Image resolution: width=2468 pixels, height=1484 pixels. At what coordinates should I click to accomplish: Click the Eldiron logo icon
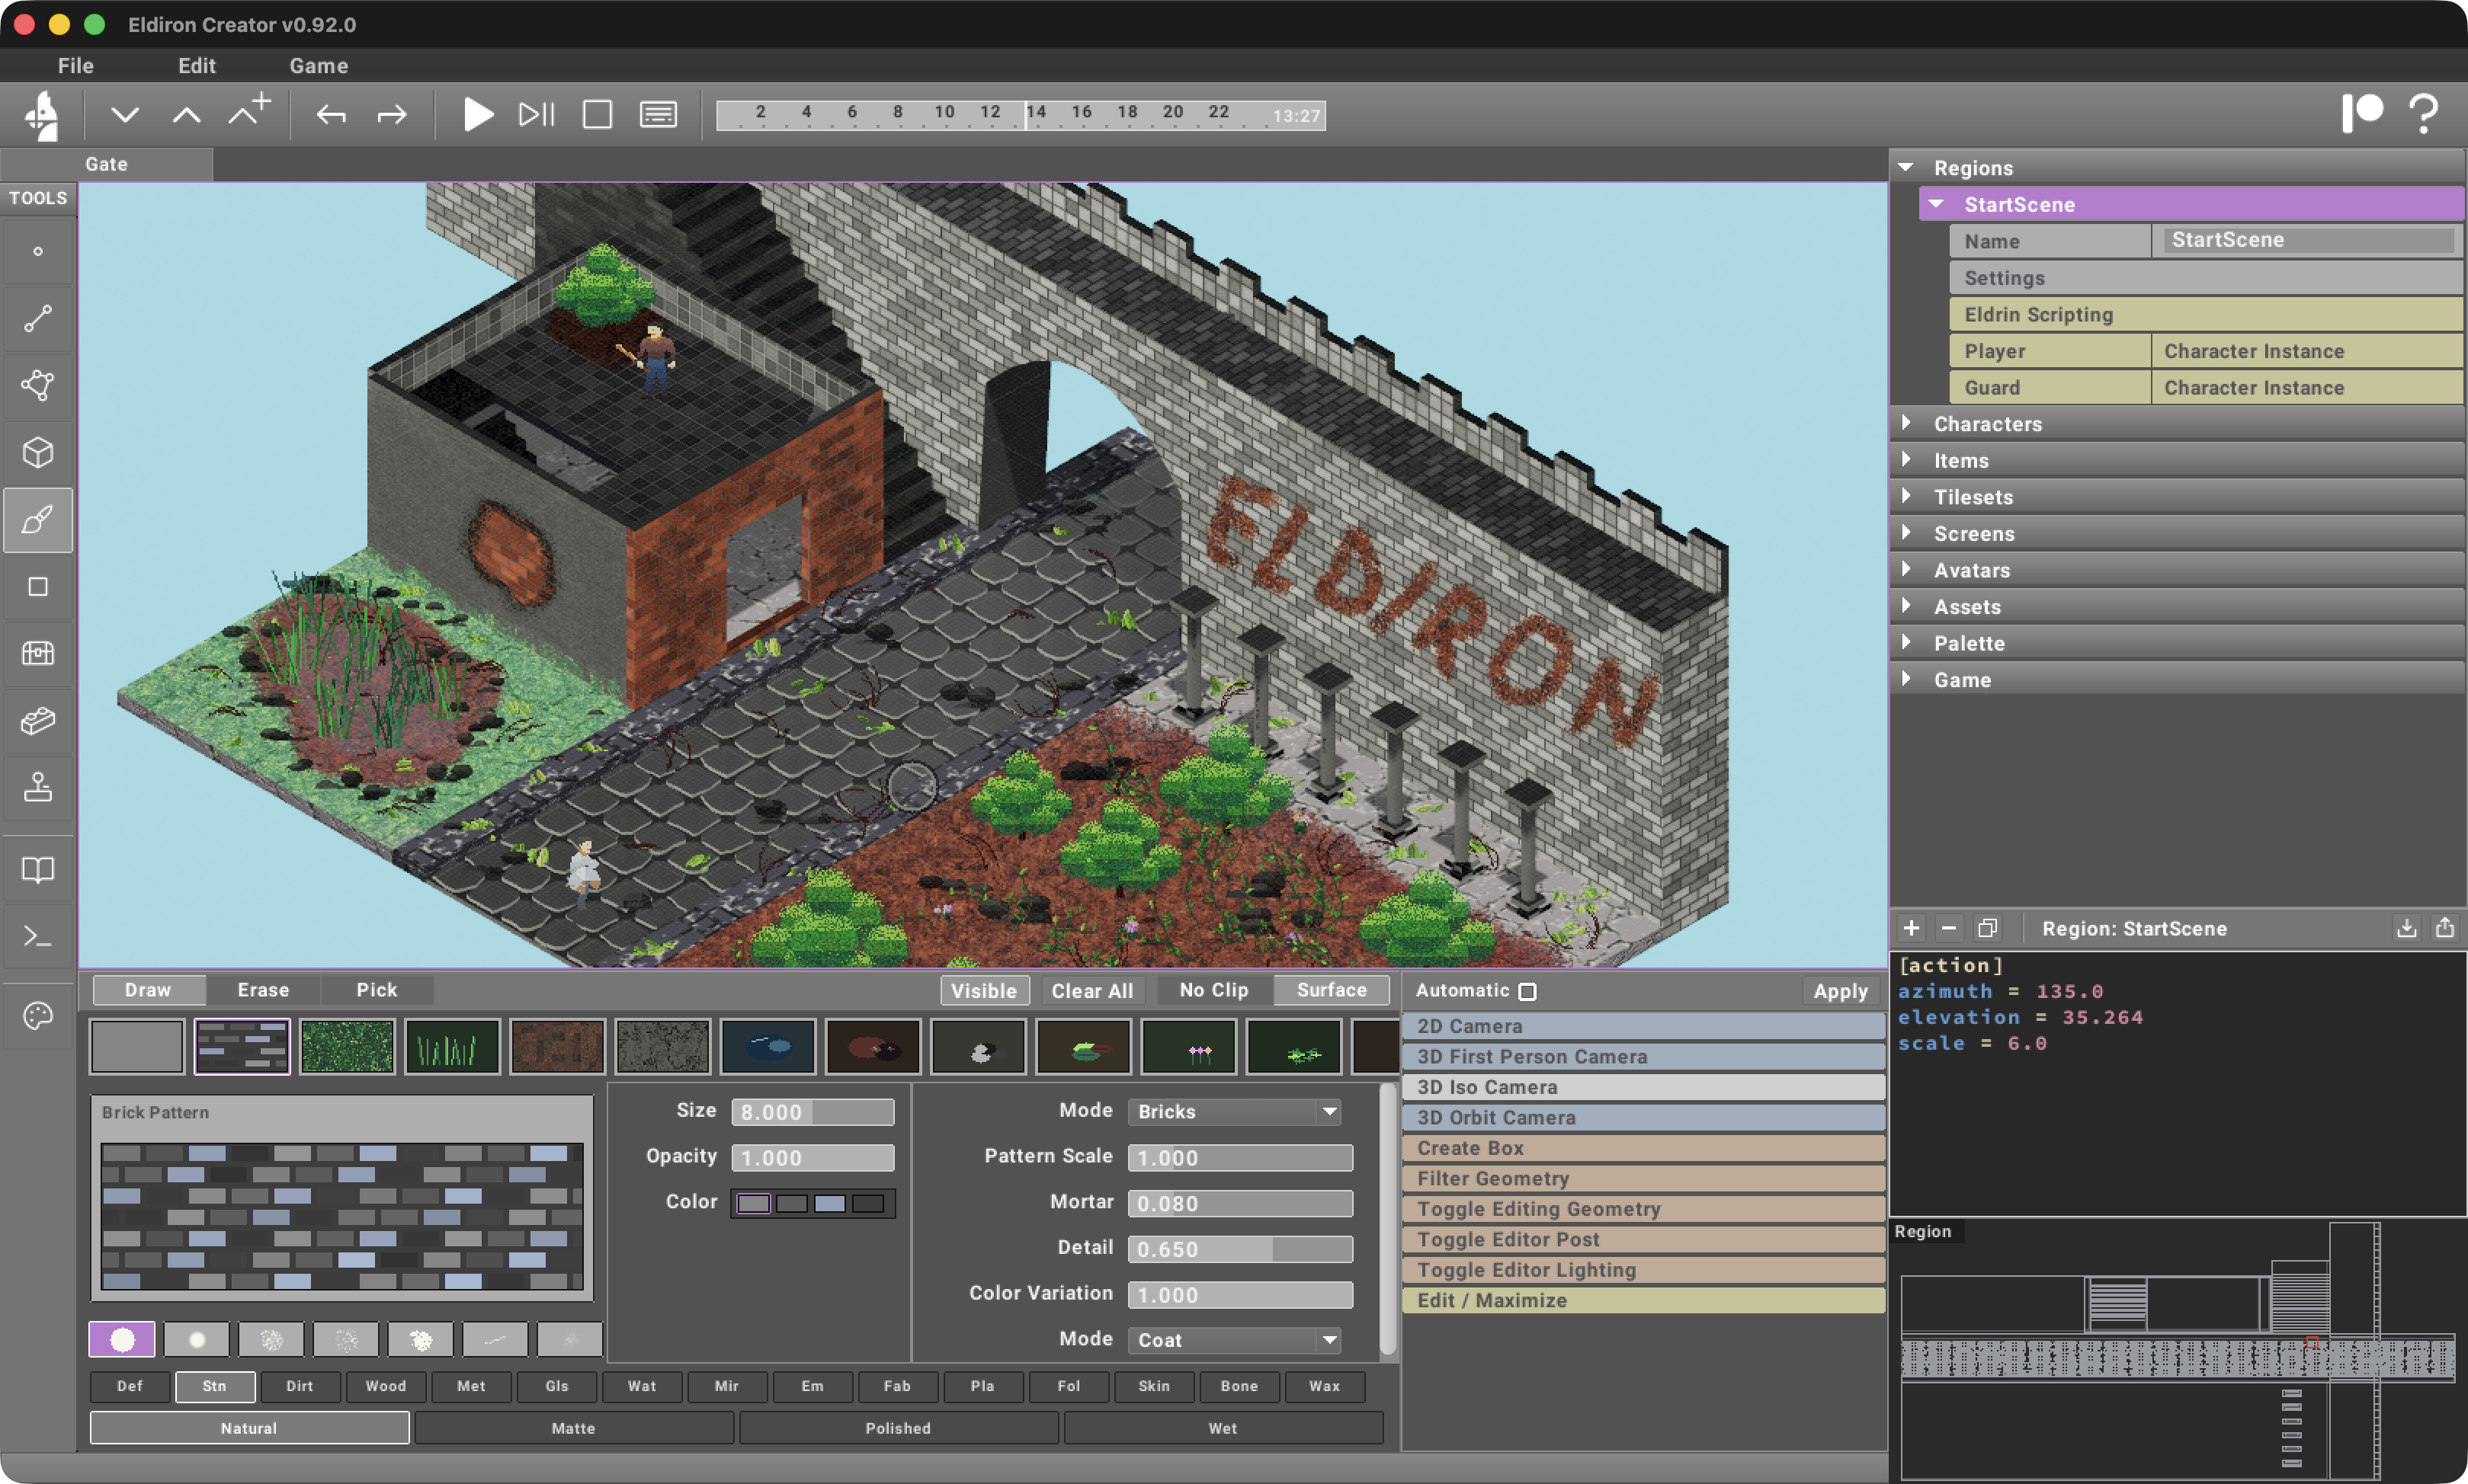pos(42,115)
